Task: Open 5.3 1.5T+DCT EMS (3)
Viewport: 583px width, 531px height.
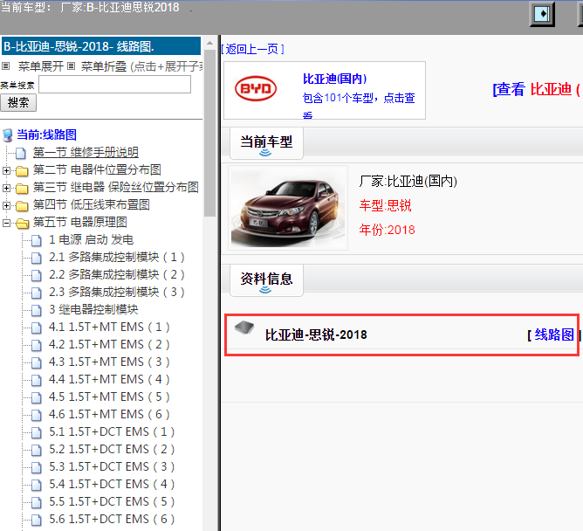Action: click(112, 466)
